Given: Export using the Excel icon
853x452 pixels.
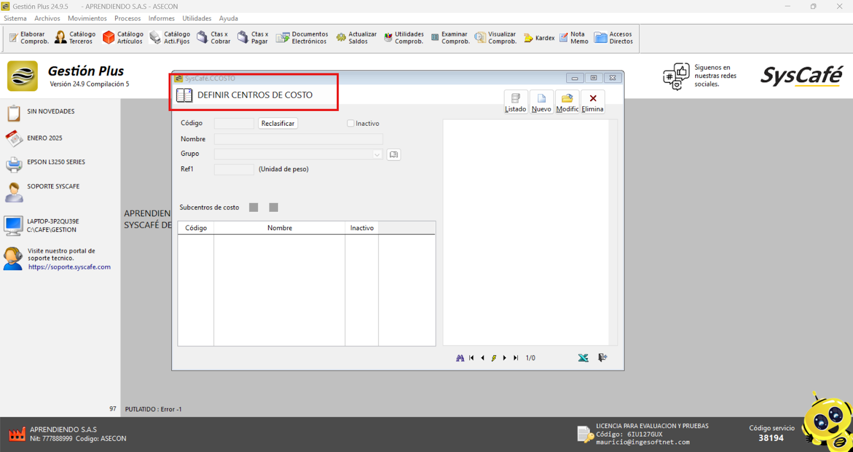Looking at the screenshot, I should pyautogui.click(x=583, y=358).
